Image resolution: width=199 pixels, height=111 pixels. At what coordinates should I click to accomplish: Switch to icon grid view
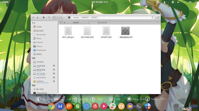(x=54, y=18)
